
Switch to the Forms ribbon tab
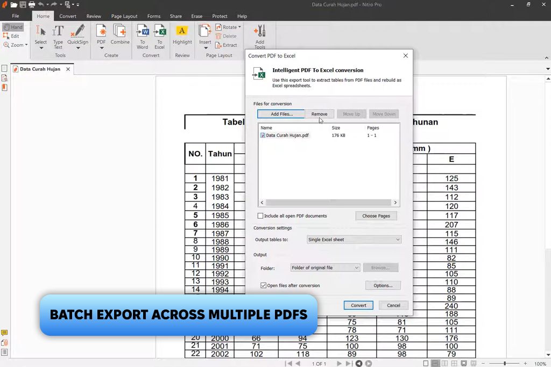[153, 16]
